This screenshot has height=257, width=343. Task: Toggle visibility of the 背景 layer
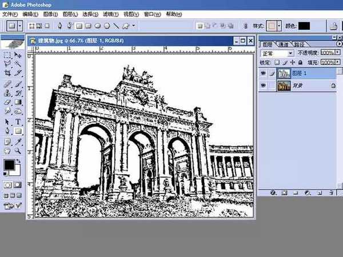[264, 86]
